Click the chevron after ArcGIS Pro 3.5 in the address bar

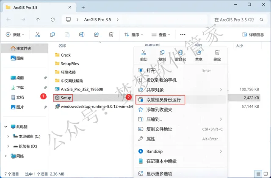[118, 19]
